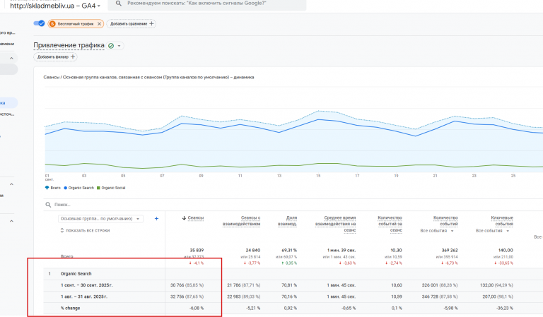Sort by Доля взаимод. column

click(x=288, y=221)
